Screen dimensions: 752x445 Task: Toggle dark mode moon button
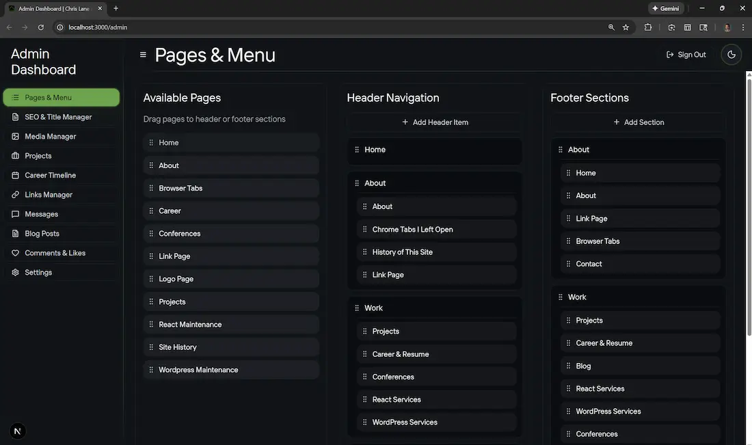tap(731, 55)
